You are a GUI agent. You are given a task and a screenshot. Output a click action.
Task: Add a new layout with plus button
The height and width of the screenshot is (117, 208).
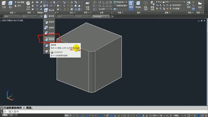tap(16, 115)
